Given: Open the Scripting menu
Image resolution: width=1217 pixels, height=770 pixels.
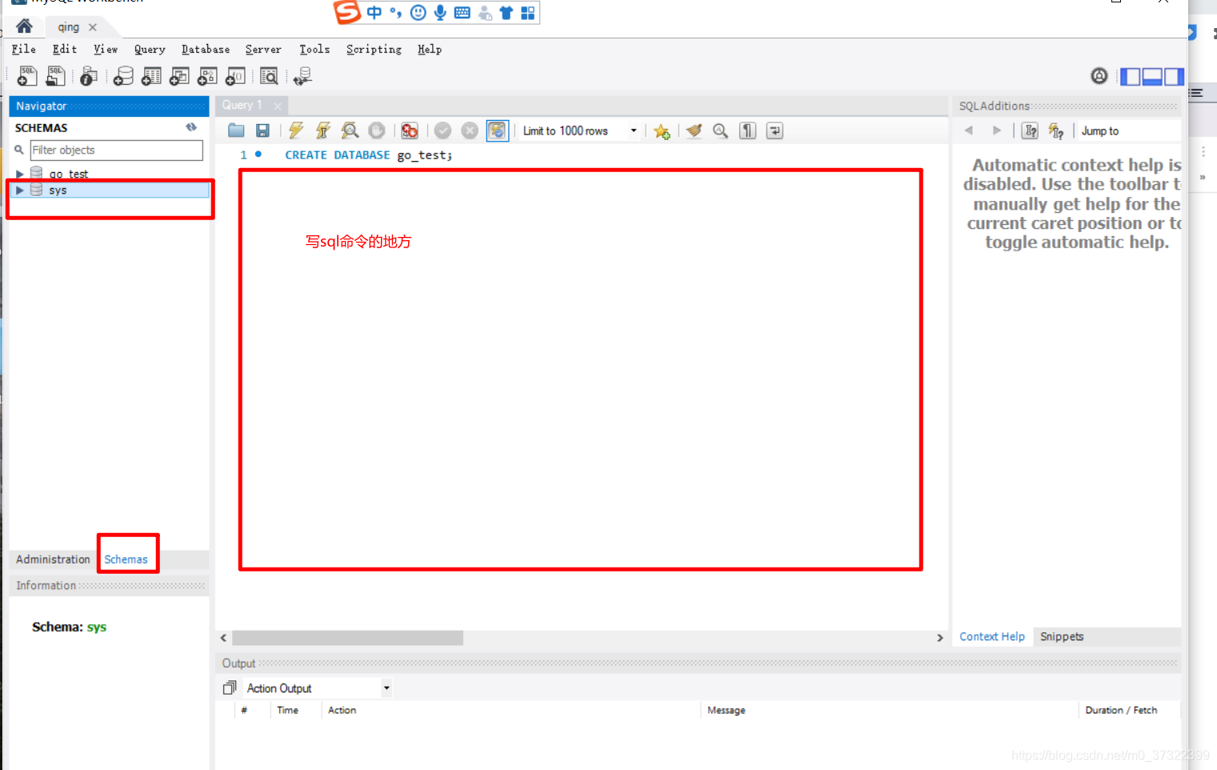Looking at the screenshot, I should point(374,50).
